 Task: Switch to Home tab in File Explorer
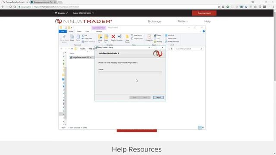71,31
